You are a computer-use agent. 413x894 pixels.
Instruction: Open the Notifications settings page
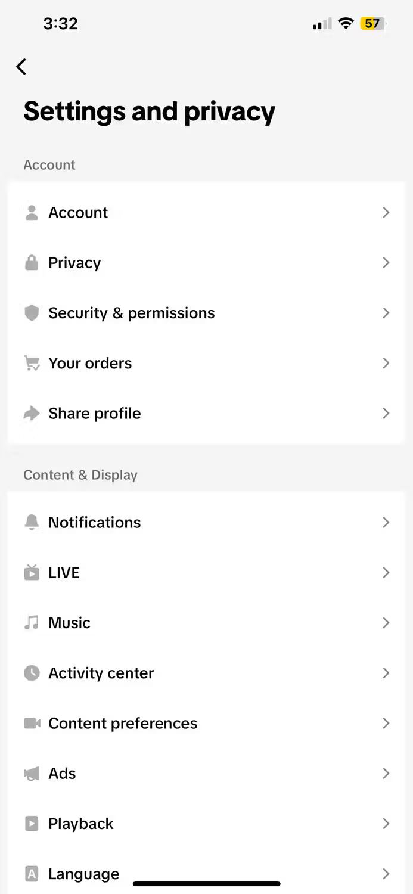206,522
